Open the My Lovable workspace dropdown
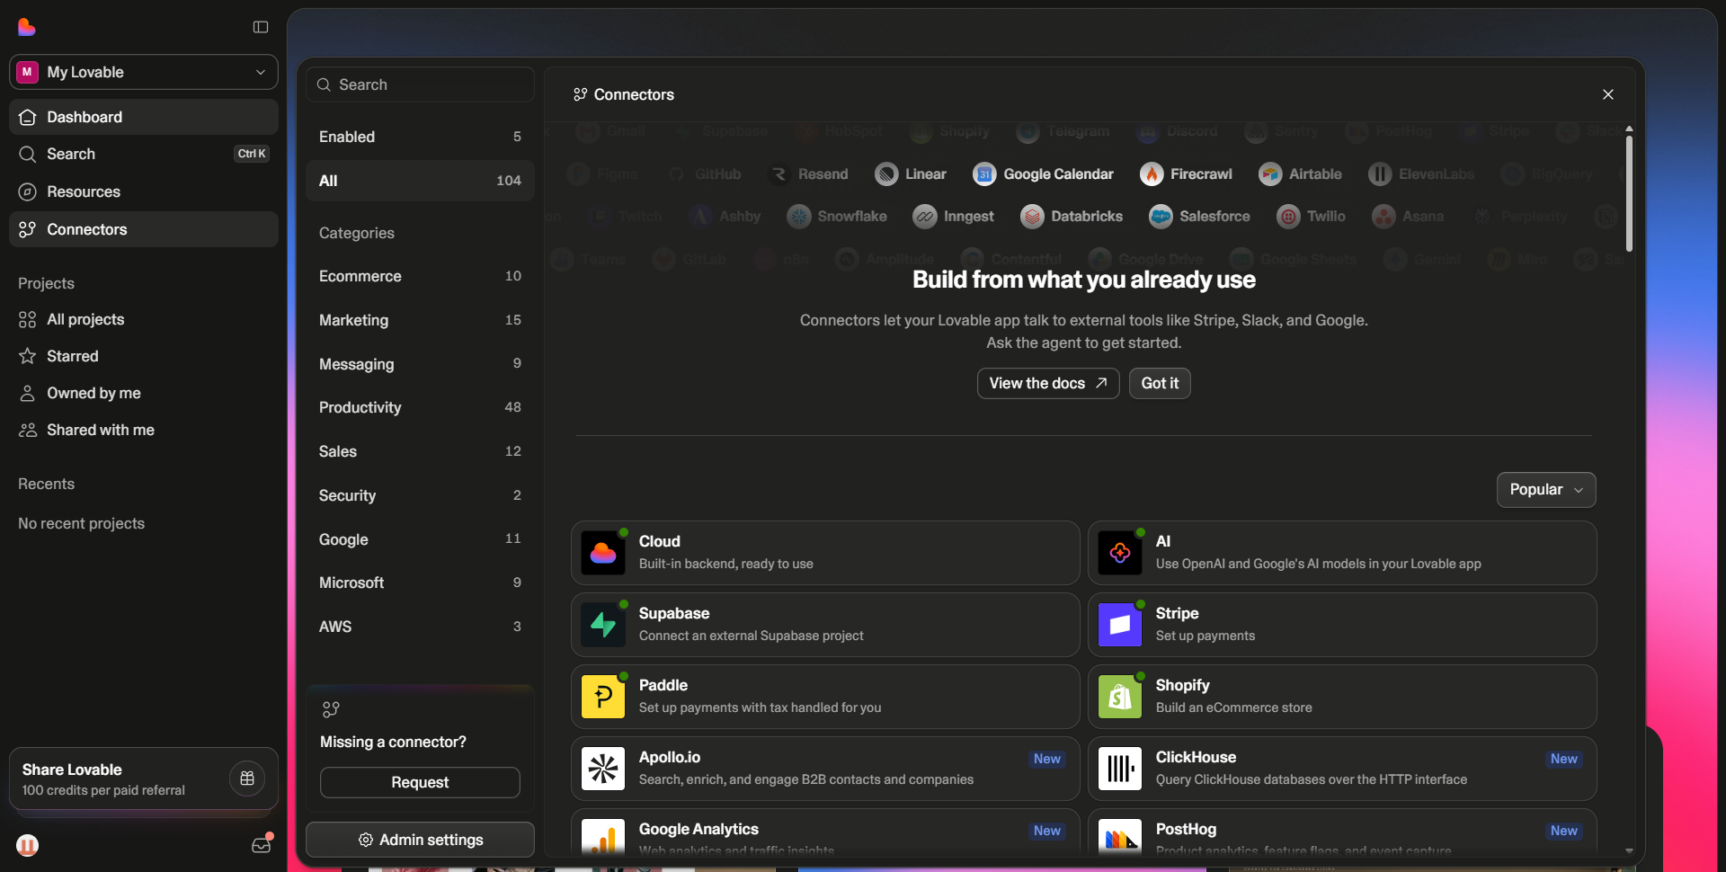The height and width of the screenshot is (872, 1726). click(x=144, y=72)
